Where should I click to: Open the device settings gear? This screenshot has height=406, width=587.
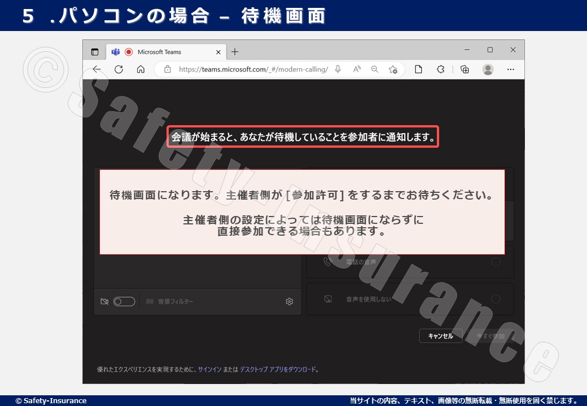pos(290,302)
